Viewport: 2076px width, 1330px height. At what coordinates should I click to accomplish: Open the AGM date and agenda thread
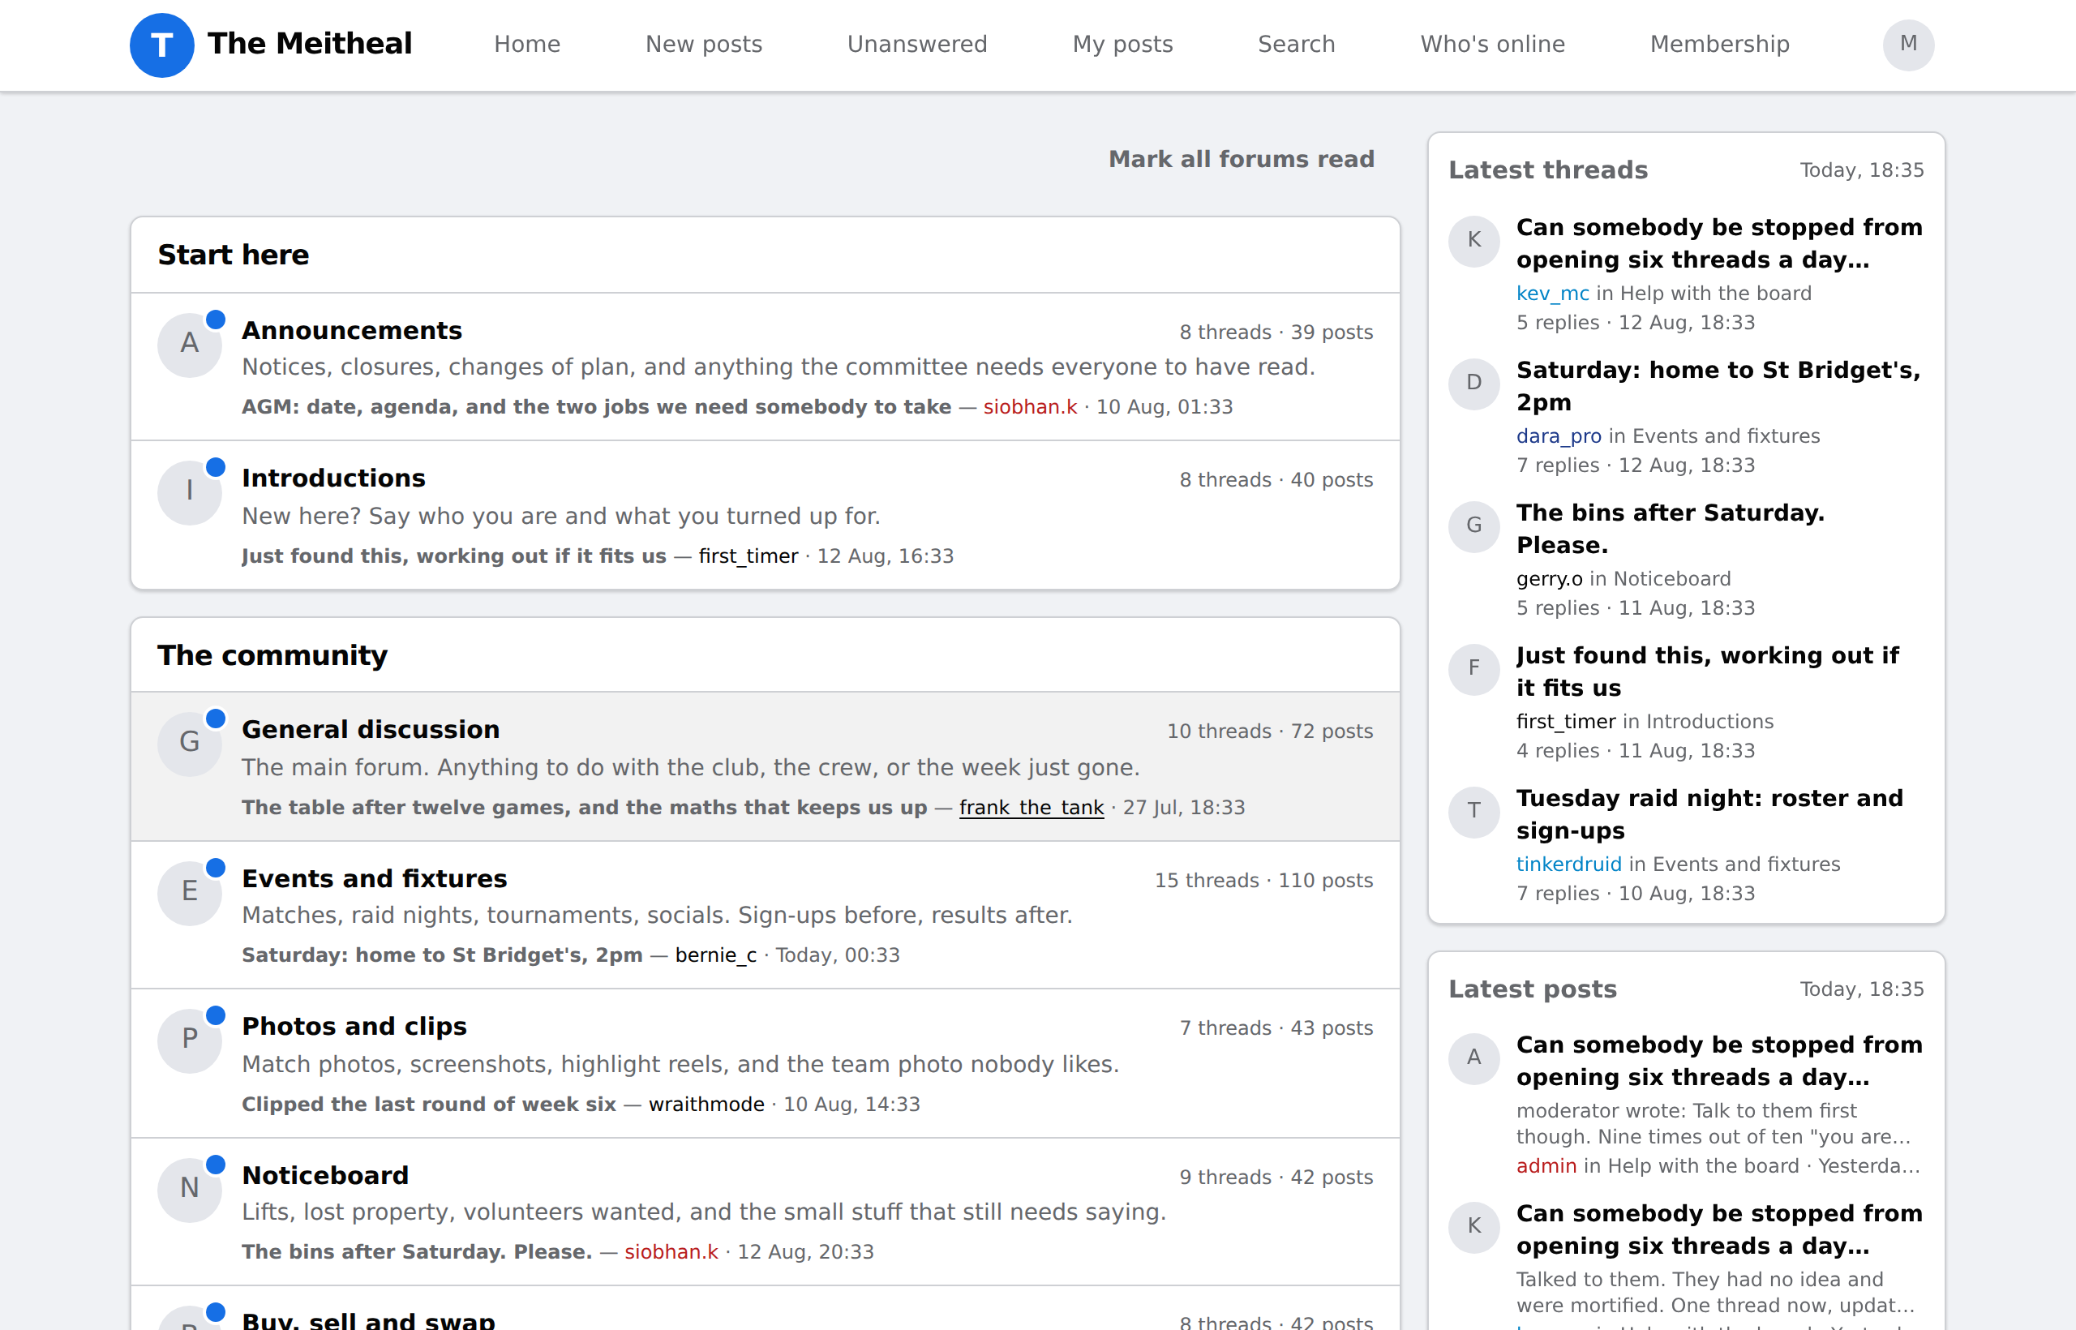(596, 407)
